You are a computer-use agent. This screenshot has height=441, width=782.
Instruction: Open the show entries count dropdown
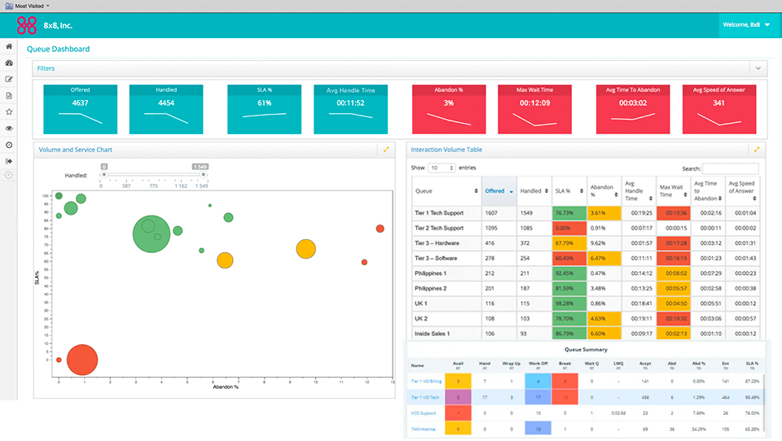[x=442, y=168]
